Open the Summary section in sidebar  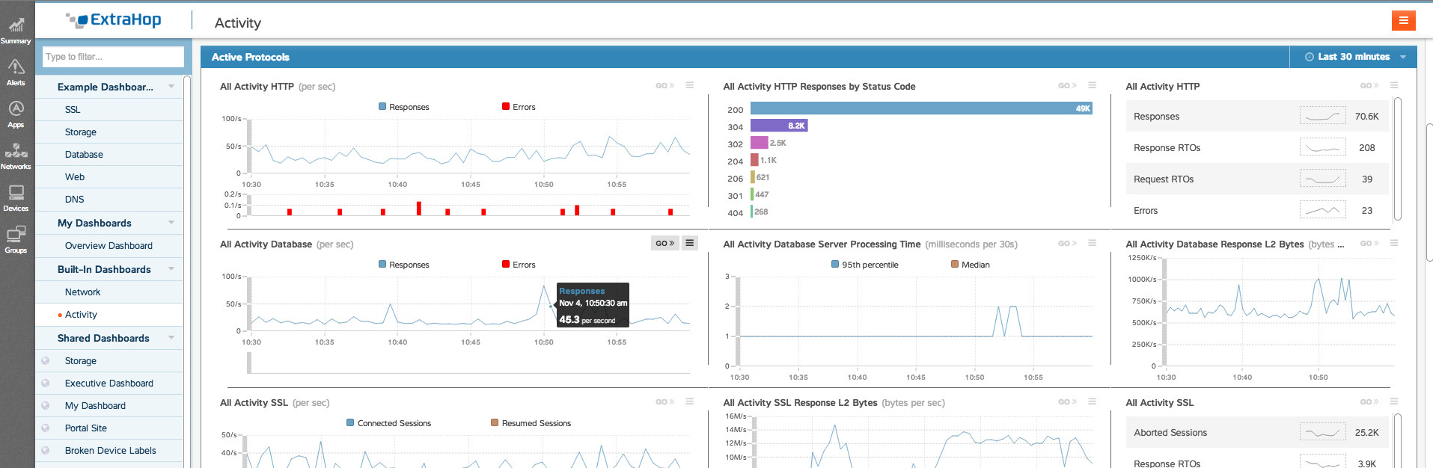point(16,30)
